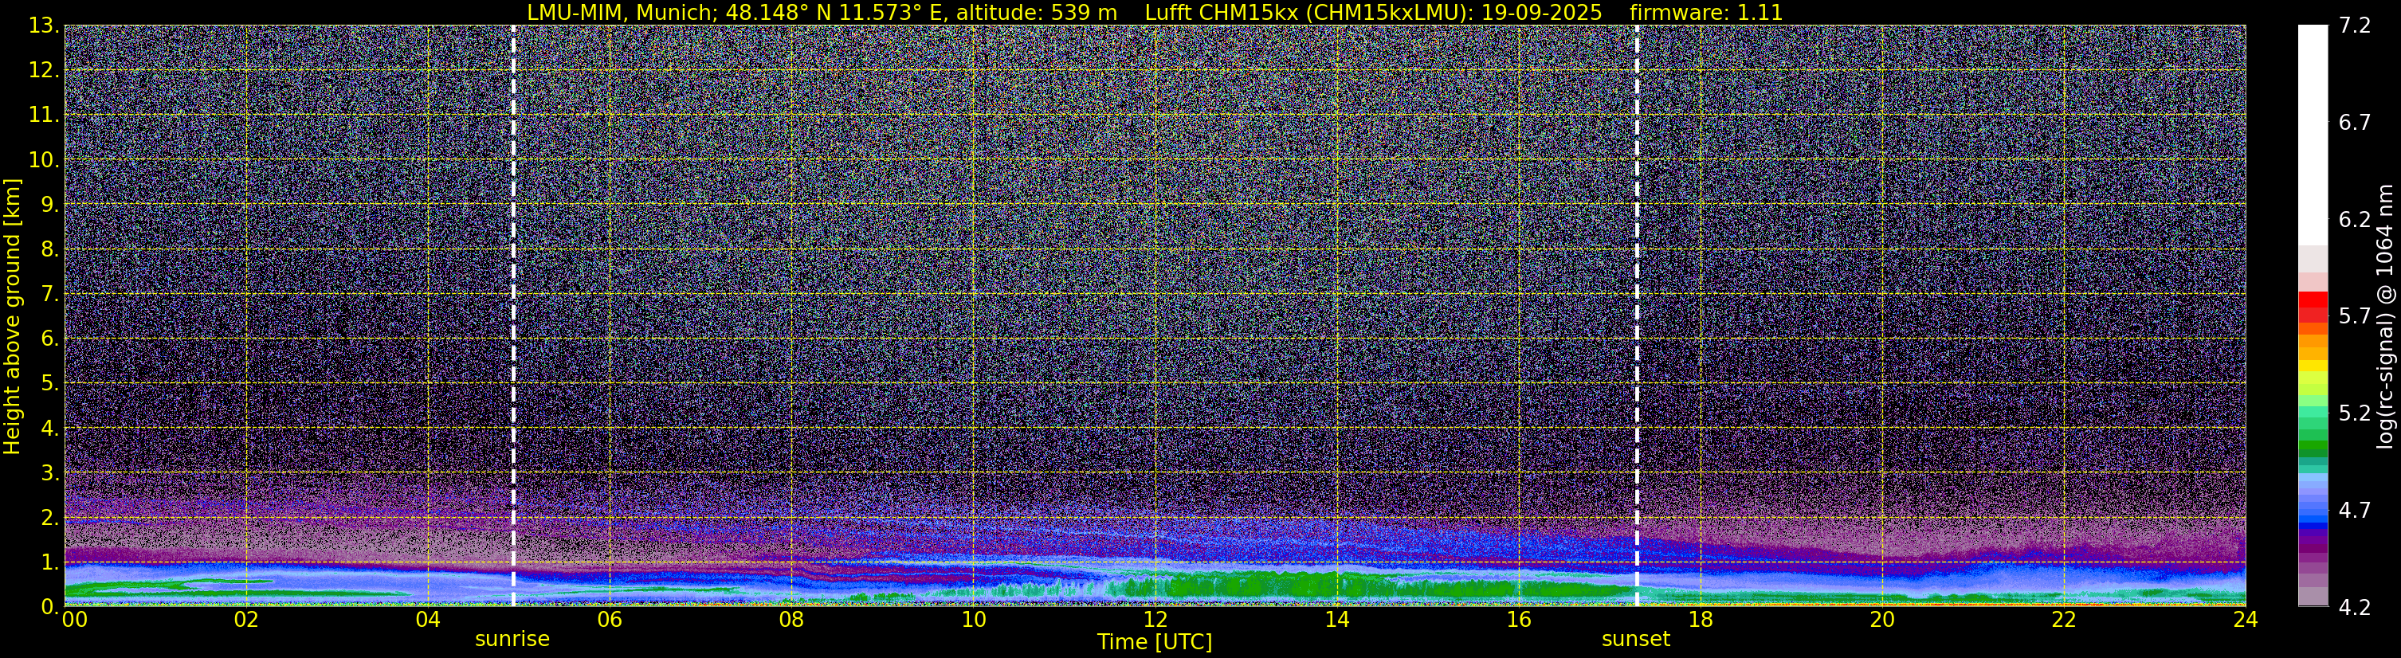Click the colorbar tick value '6.2'
The width and height of the screenshot is (2401, 658).
2355,219
